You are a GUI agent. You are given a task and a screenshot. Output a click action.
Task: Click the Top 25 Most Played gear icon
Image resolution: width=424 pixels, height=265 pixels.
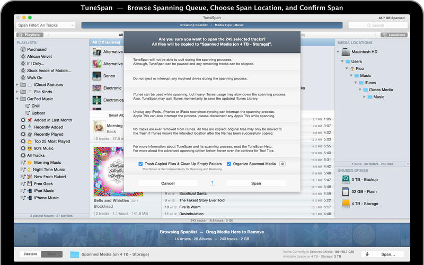23,141
